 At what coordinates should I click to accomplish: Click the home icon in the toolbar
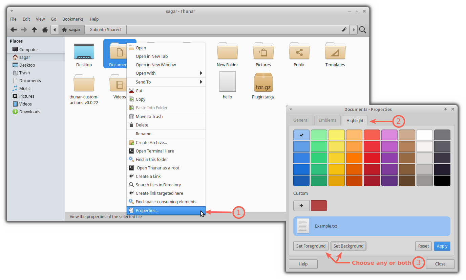[x=45, y=30]
